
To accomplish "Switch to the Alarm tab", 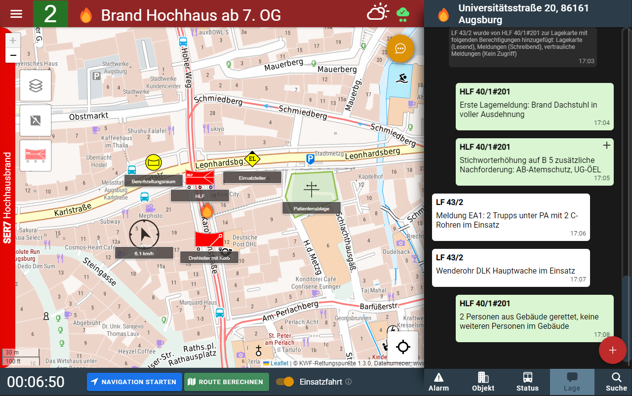I will coord(438,382).
